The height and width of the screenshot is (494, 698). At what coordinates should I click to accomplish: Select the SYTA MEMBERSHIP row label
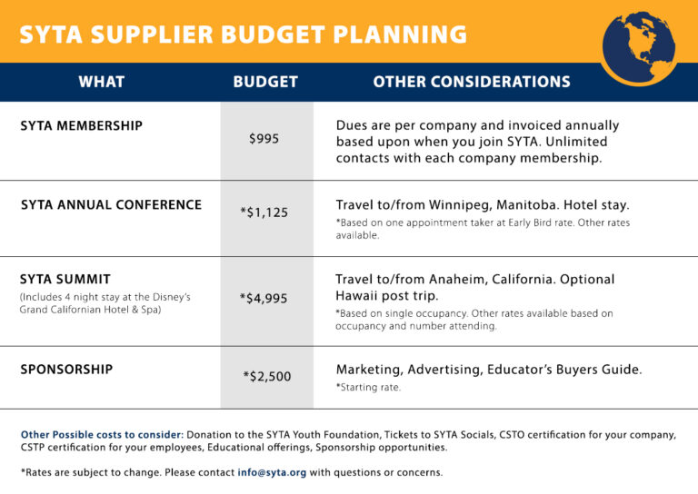82,126
